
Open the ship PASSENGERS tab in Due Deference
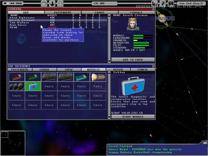(20, 70)
